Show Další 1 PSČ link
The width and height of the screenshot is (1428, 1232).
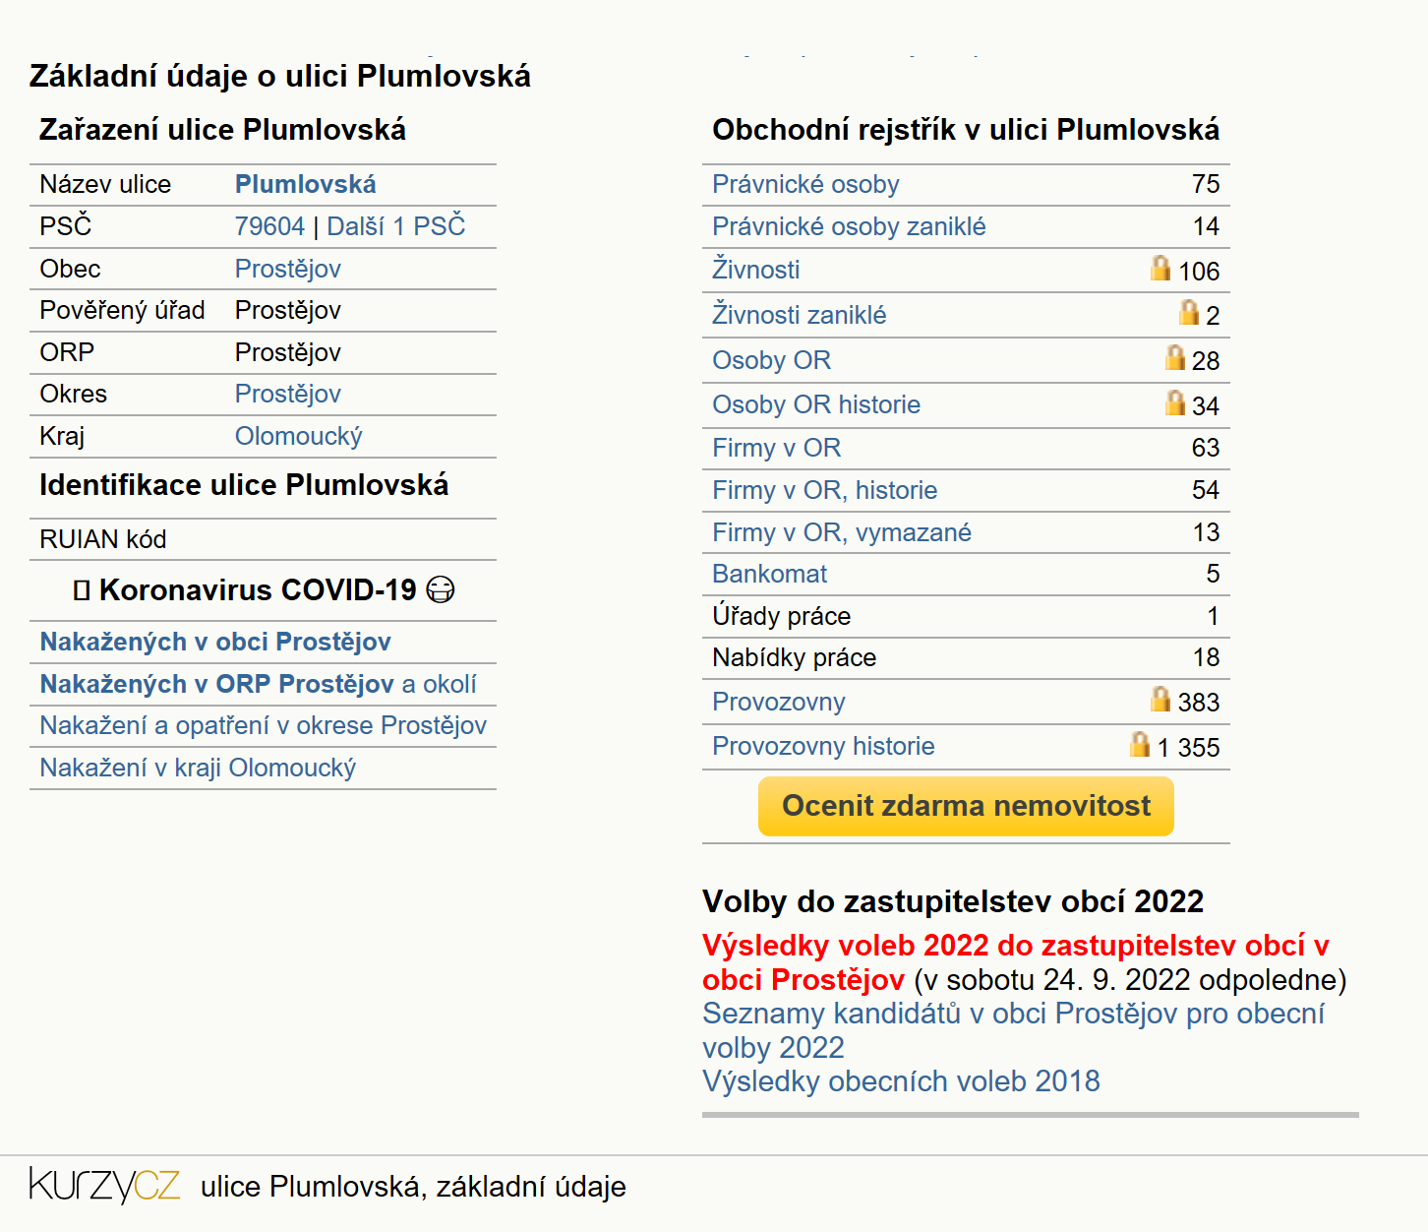(x=395, y=226)
